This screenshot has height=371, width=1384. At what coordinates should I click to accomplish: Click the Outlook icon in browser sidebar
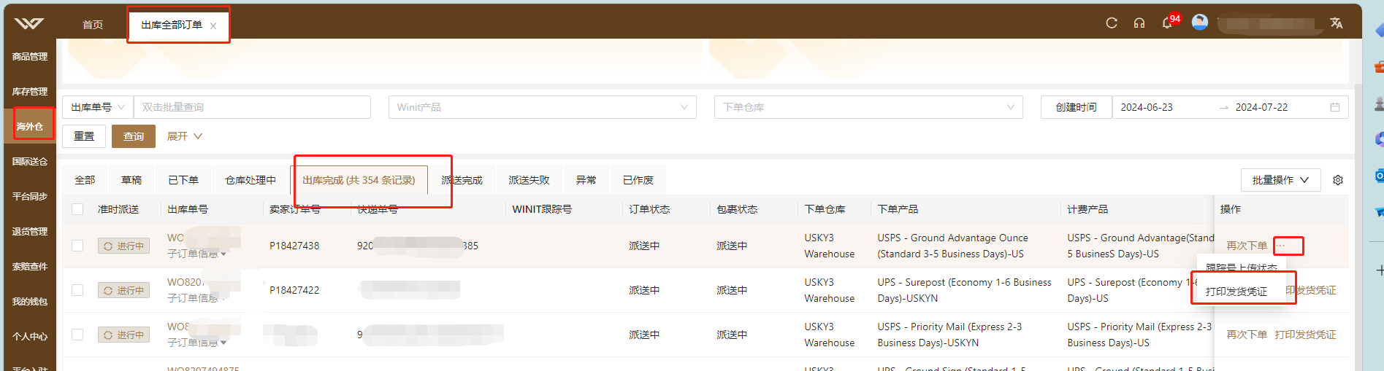pyautogui.click(x=1379, y=176)
